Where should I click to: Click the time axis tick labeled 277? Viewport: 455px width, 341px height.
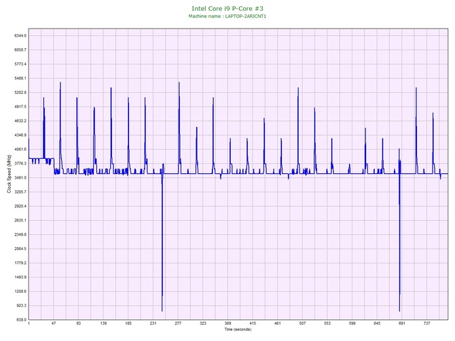178,323
